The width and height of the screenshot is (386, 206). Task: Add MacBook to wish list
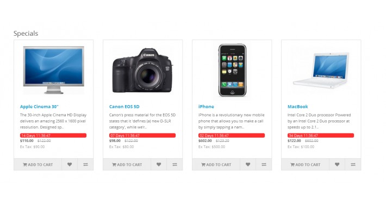point(337,164)
